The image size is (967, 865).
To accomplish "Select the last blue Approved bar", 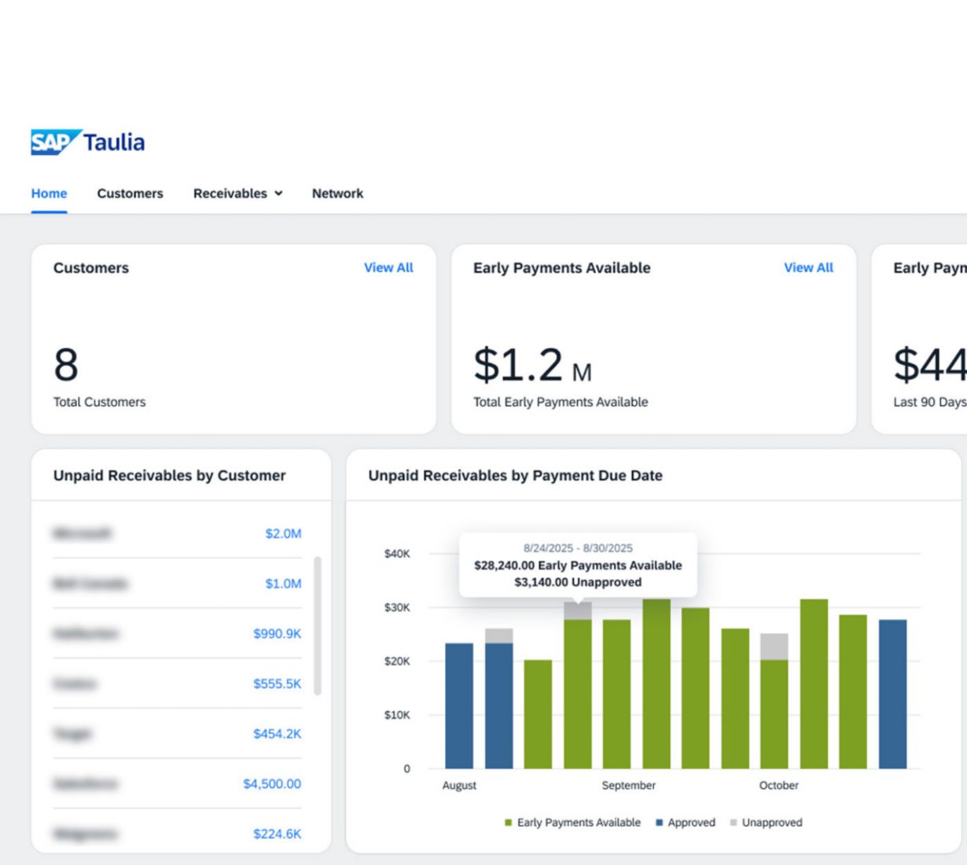I will click(892, 694).
